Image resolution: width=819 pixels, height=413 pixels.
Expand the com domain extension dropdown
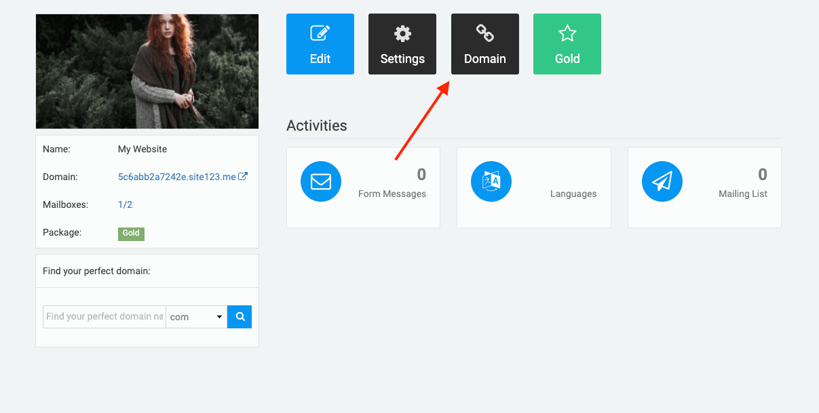(196, 316)
